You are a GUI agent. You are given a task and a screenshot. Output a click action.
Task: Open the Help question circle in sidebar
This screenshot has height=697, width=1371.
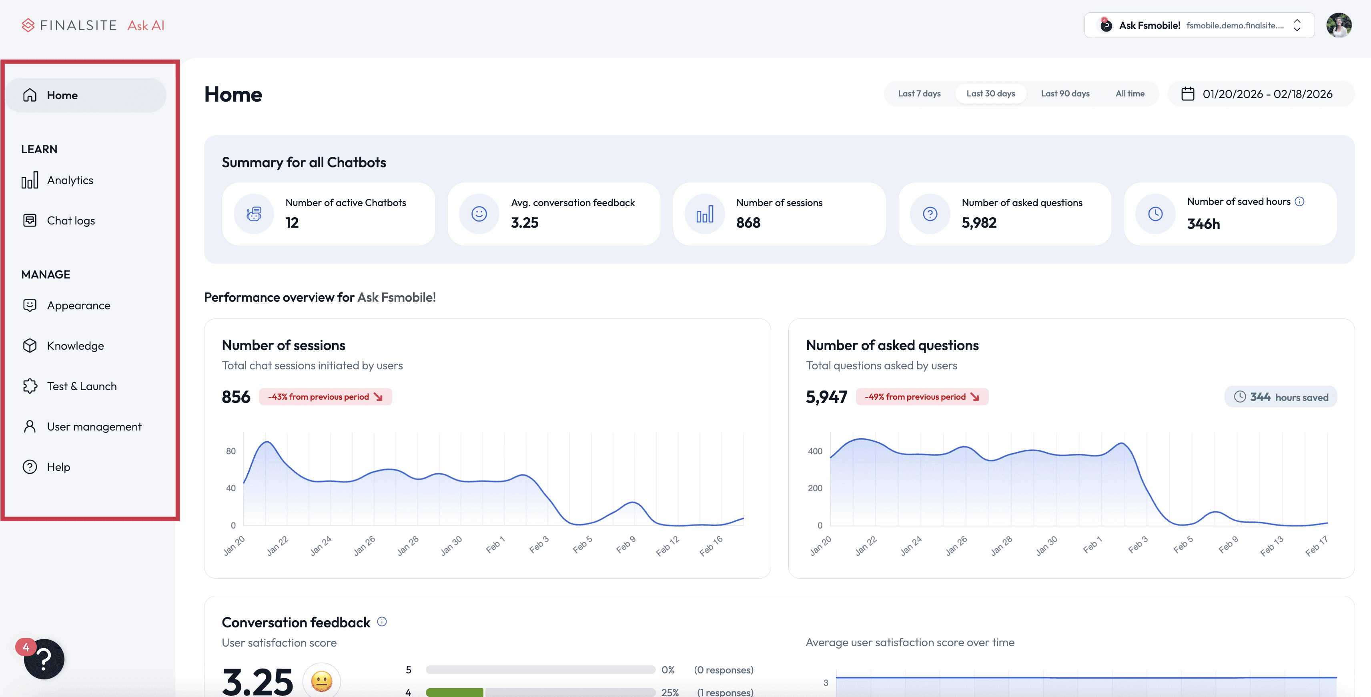[x=30, y=467]
